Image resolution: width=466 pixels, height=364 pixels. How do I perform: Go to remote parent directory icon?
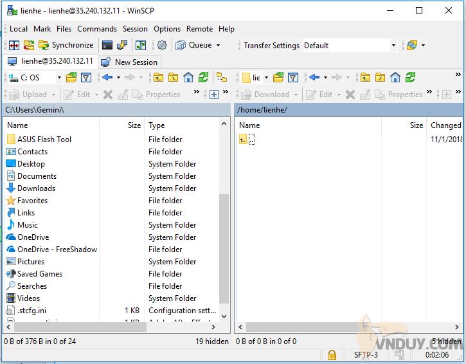pyautogui.click(x=365, y=78)
